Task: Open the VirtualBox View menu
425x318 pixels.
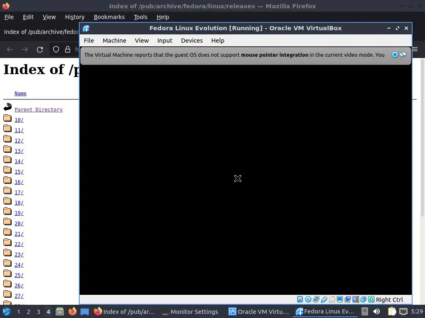Action: 142,41
